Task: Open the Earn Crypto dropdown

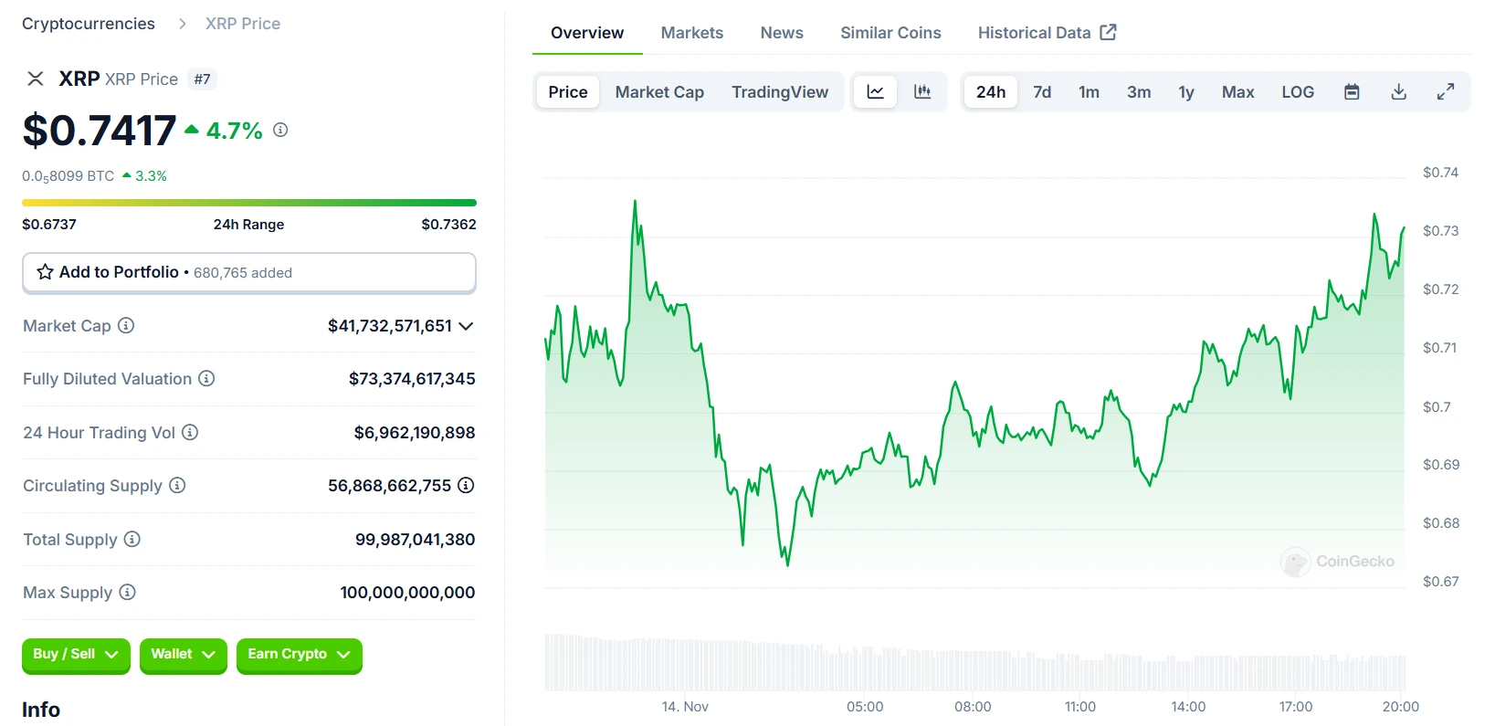Action: tap(300, 655)
